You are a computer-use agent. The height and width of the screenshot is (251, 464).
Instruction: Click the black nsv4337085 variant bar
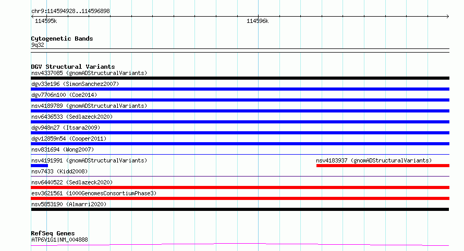tap(240, 78)
